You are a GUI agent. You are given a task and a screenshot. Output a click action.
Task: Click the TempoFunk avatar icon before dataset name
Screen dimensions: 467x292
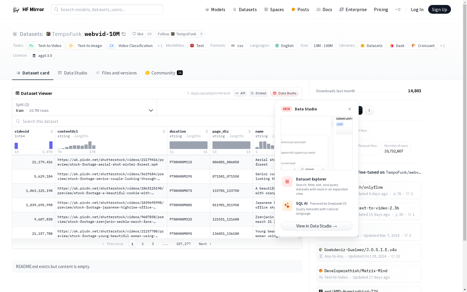point(48,34)
